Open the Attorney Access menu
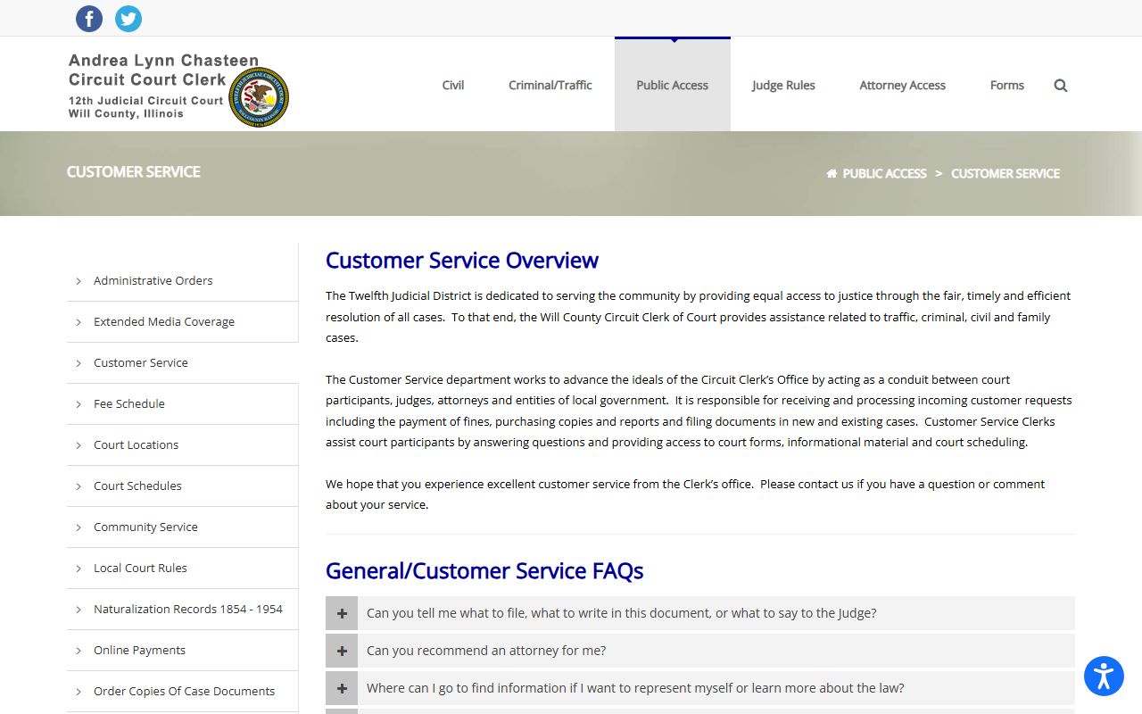 coord(902,86)
